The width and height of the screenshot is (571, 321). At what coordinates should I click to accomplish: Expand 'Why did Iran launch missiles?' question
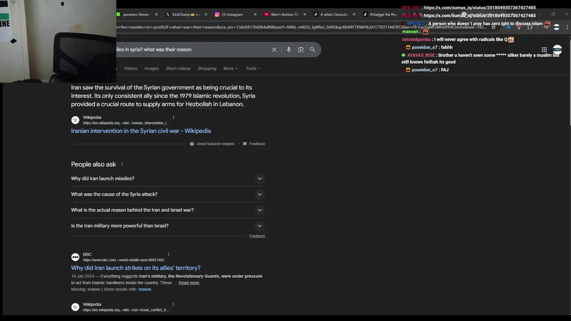click(168, 178)
